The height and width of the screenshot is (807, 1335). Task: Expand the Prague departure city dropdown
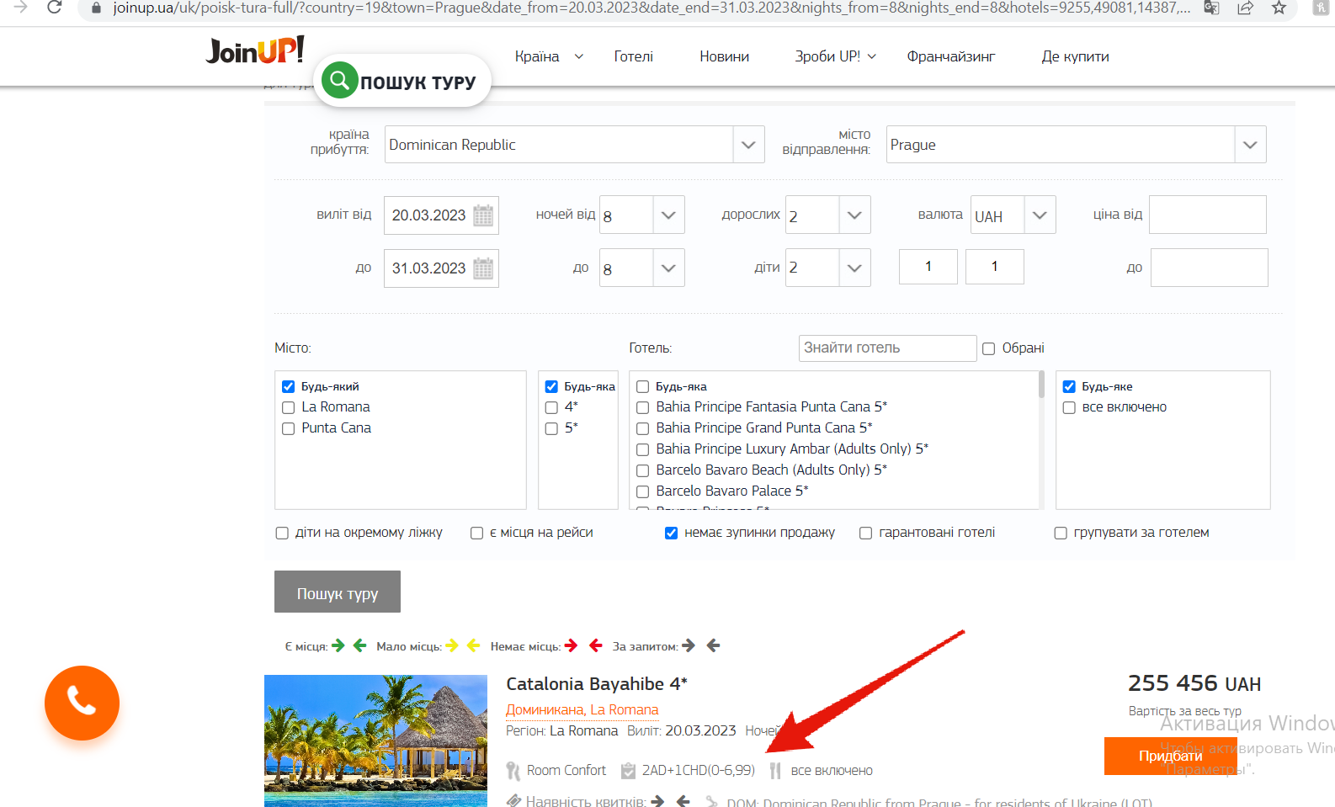(x=1250, y=145)
